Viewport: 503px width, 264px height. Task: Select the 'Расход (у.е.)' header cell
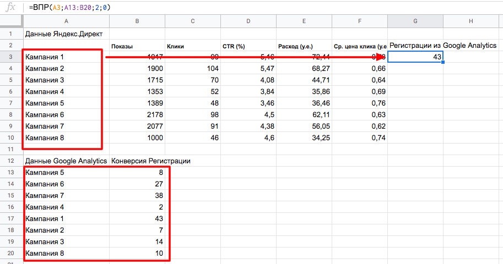pos(304,46)
